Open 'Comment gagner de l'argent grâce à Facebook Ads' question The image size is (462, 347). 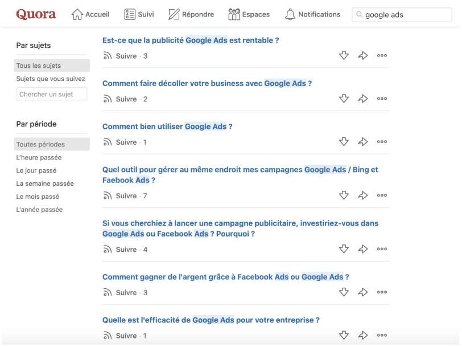pos(226,277)
